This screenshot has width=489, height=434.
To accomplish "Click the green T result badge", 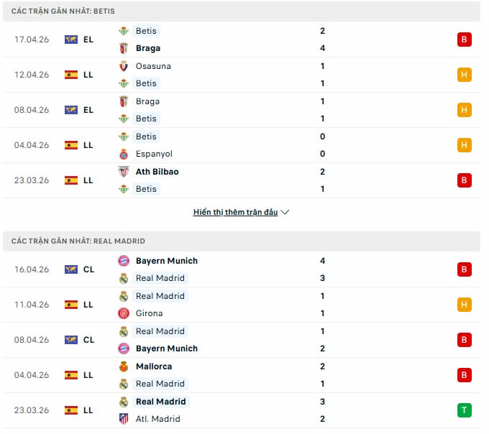I will point(464,410).
